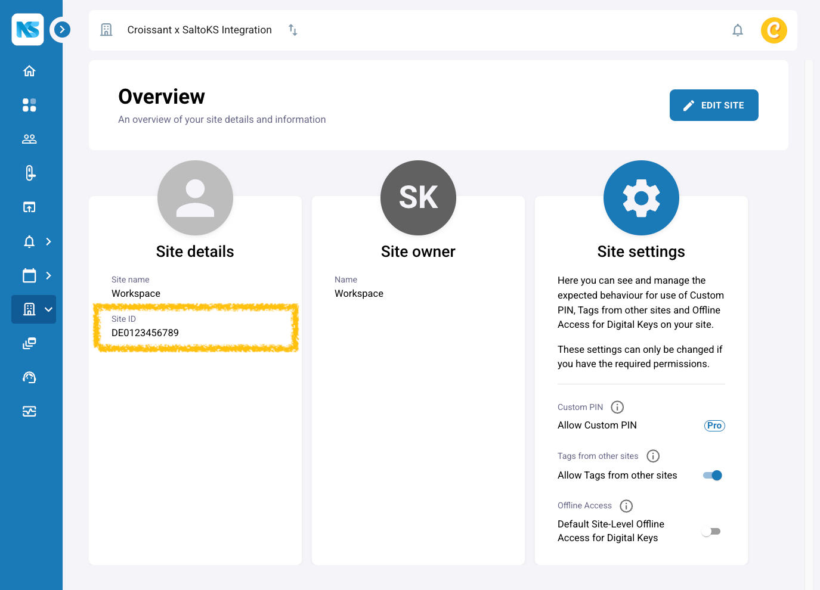Image resolution: width=820 pixels, height=590 pixels.
Task: Open the Users section from the sidebar
Action: pyautogui.click(x=29, y=139)
